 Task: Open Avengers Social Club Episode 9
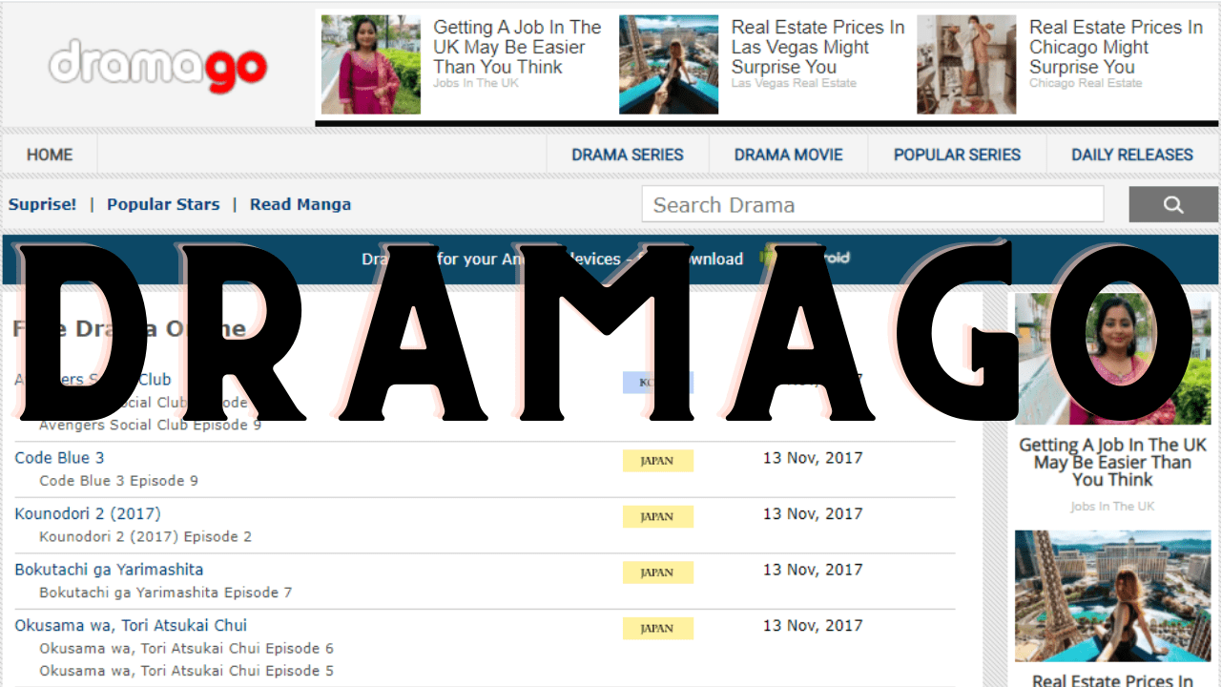click(x=150, y=425)
